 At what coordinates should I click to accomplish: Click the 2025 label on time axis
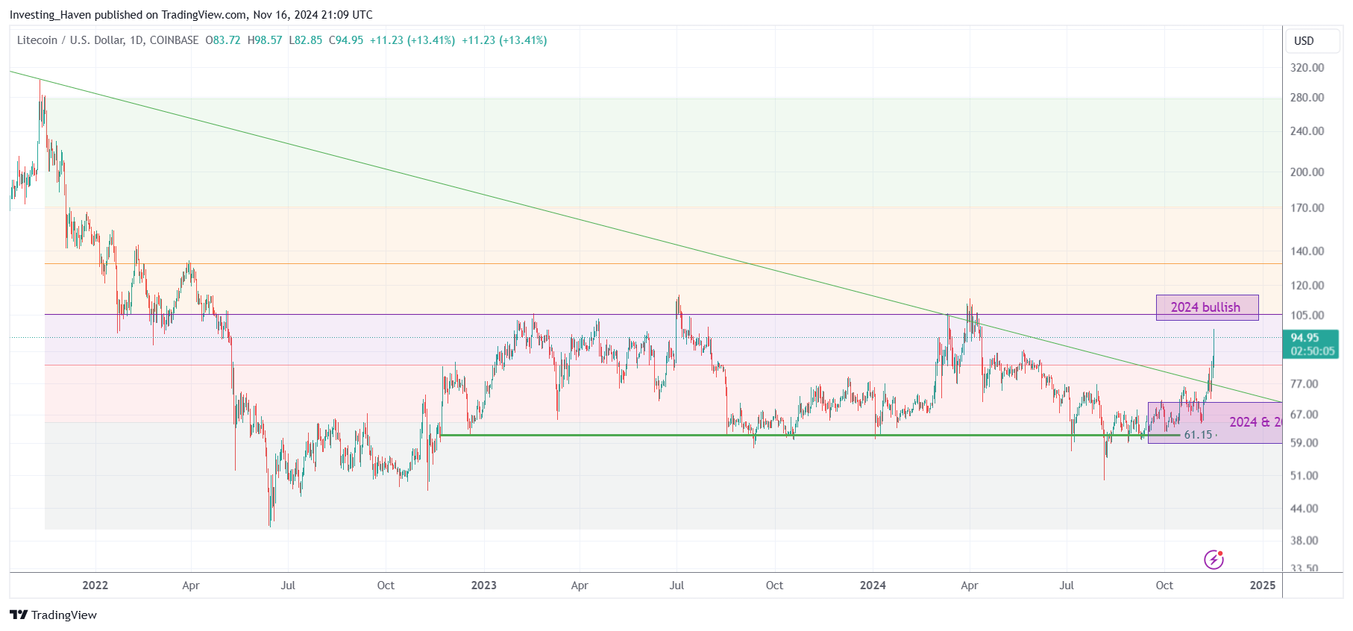click(1263, 586)
